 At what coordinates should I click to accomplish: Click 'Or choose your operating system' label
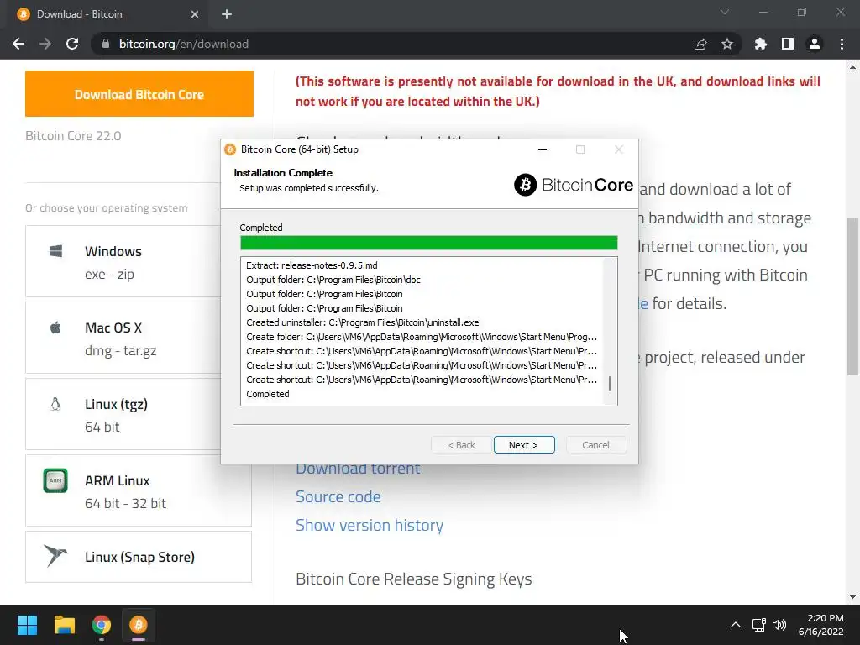coord(107,208)
